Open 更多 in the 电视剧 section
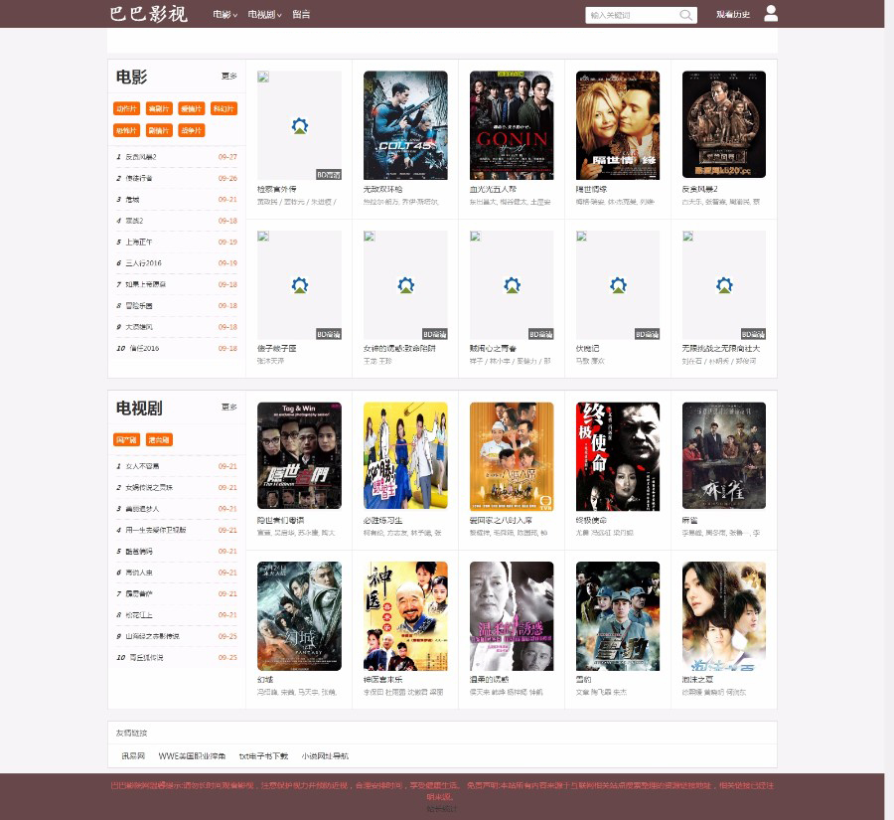The height and width of the screenshot is (820, 894). tap(228, 408)
